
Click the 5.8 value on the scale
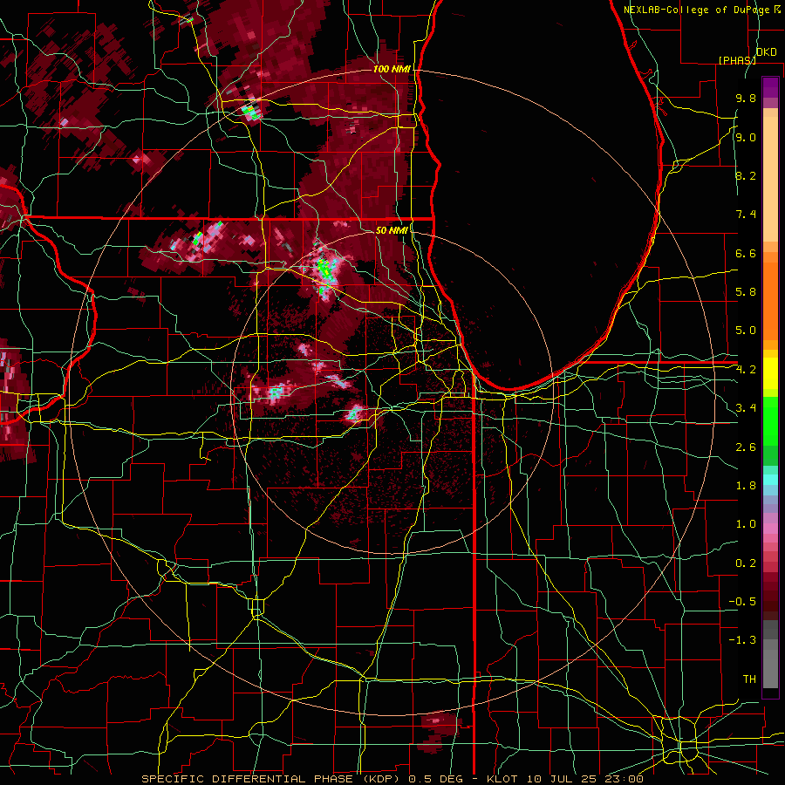click(746, 292)
